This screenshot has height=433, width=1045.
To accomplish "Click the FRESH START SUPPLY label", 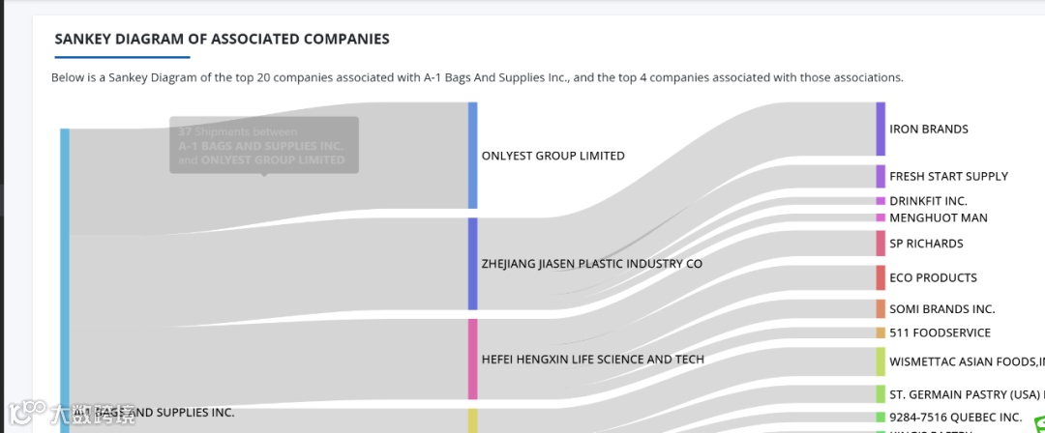I will [x=948, y=176].
